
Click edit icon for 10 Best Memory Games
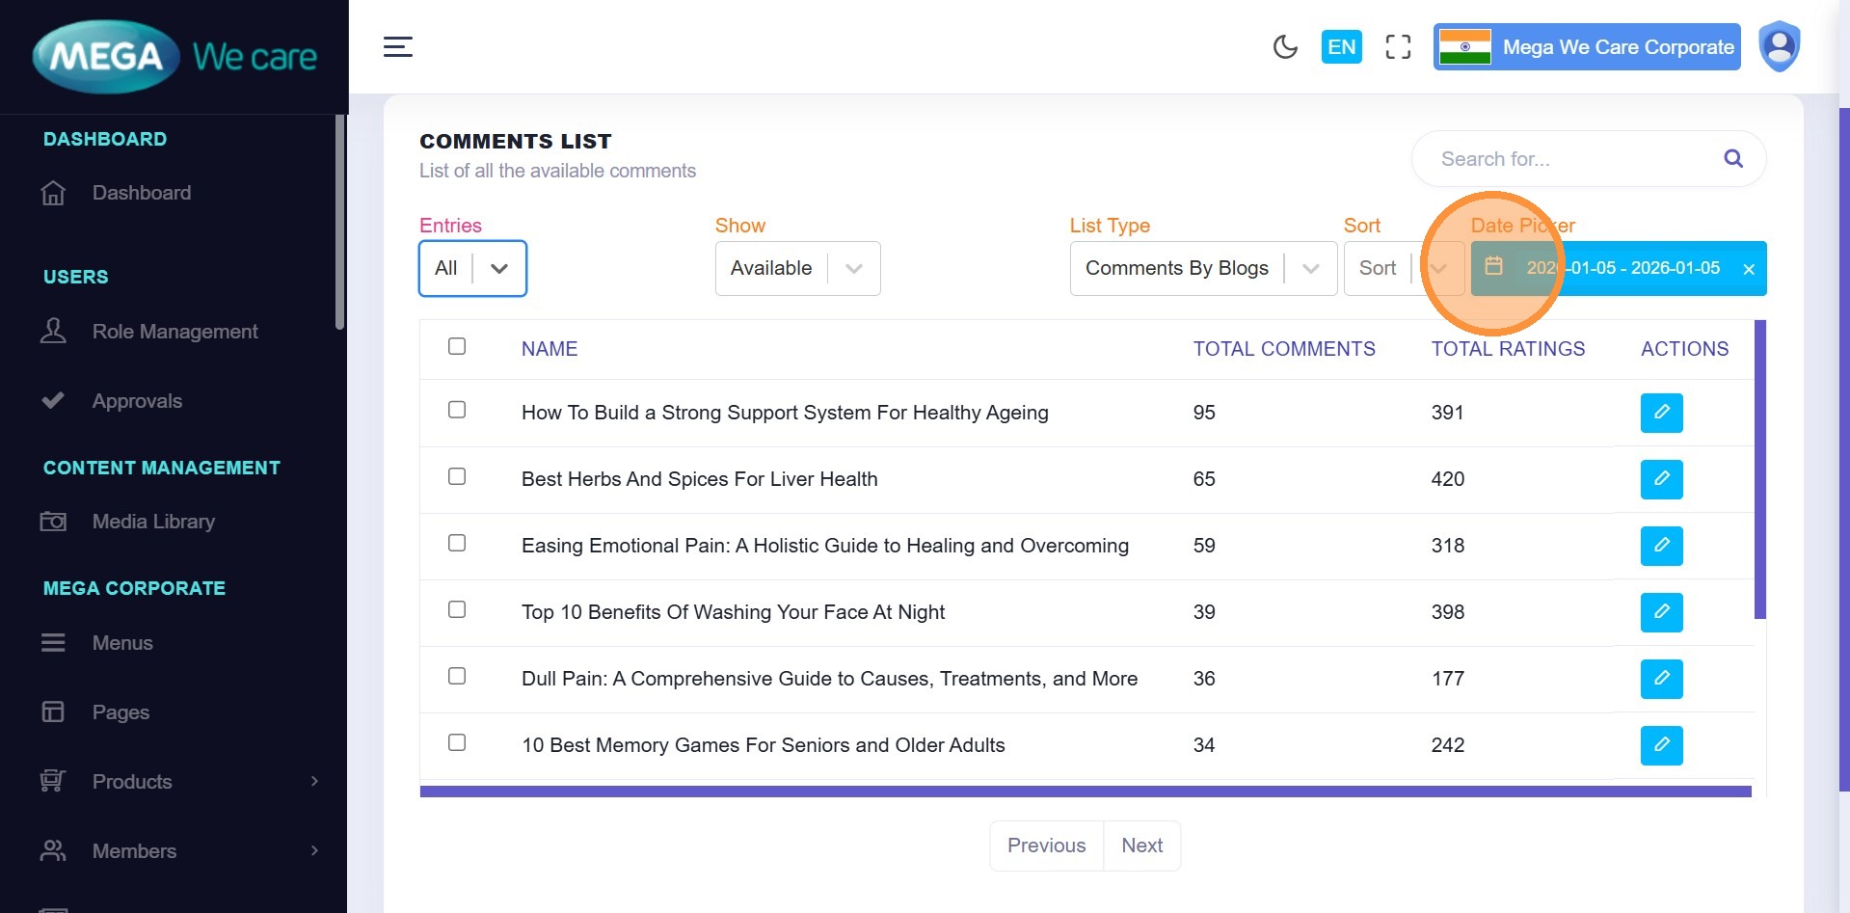1661,745
